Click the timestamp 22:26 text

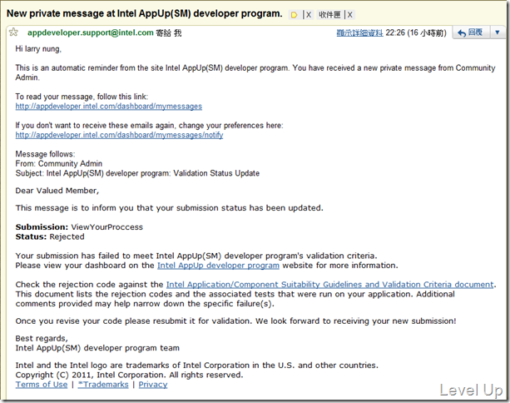pos(395,32)
